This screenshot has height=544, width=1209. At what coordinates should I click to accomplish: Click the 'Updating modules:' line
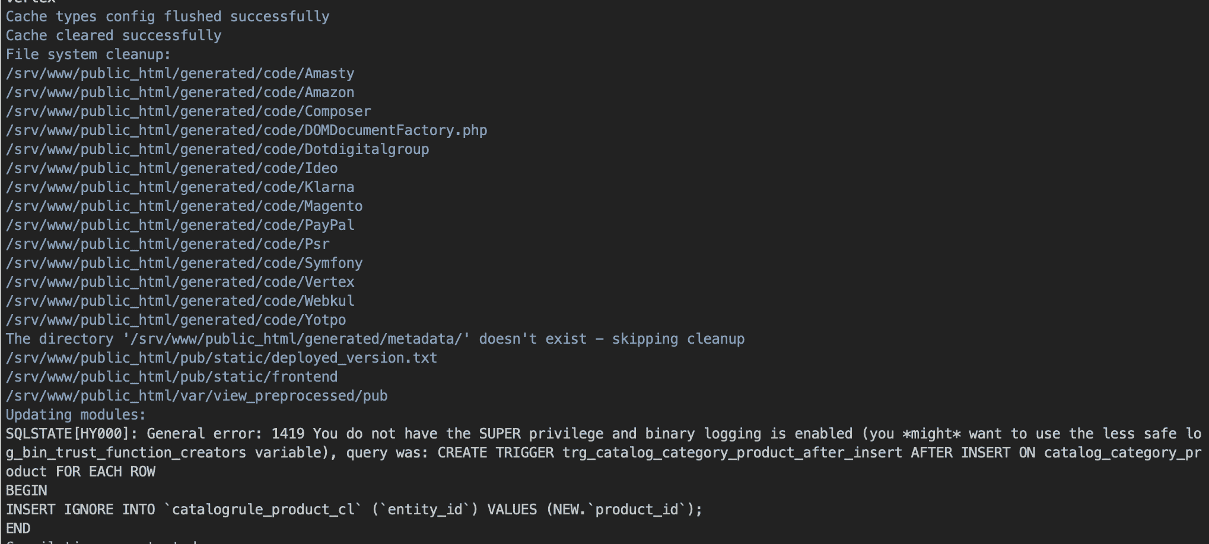pyautogui.click(x=75, y=415)
